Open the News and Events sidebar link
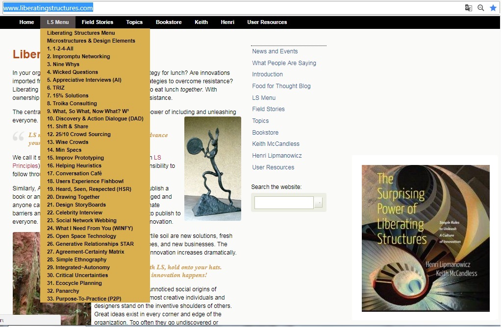 click(275, 51)
